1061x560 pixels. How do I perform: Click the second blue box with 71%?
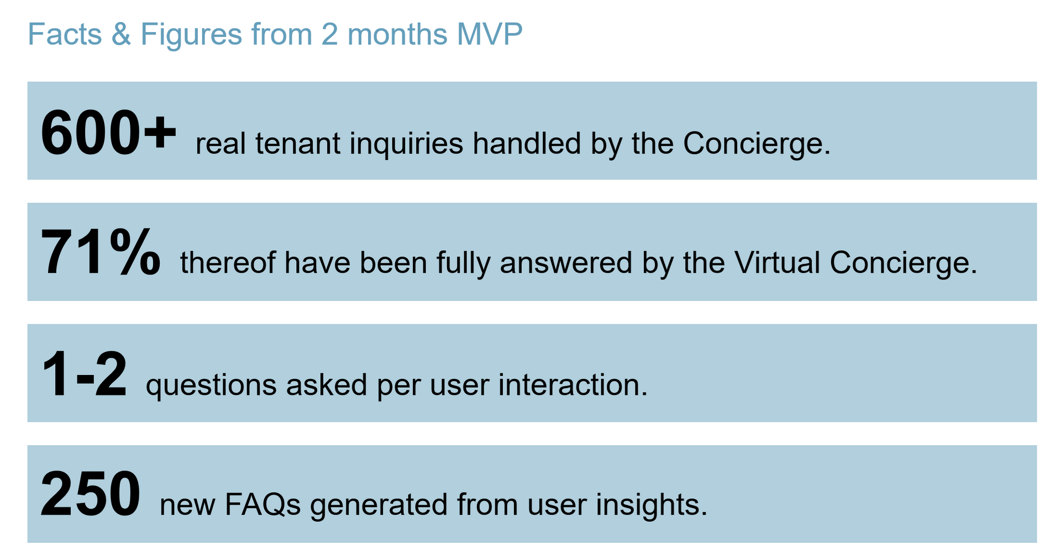532,252
